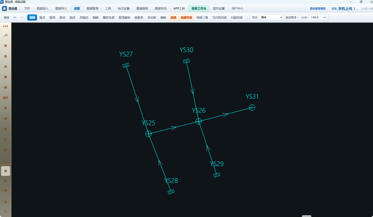The image size is (373, 217).
Task: Toggle the 选择 selection mode button
Action: [32, 18]
